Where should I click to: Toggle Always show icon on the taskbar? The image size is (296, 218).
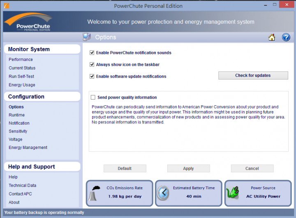92,65
